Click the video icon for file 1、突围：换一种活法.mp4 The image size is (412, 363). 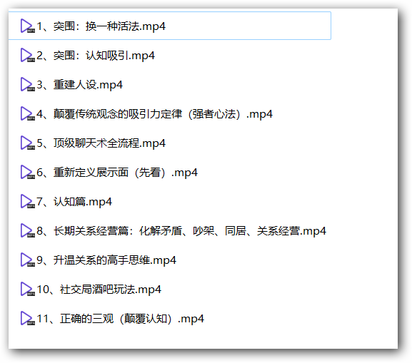(x=28, y=26)
